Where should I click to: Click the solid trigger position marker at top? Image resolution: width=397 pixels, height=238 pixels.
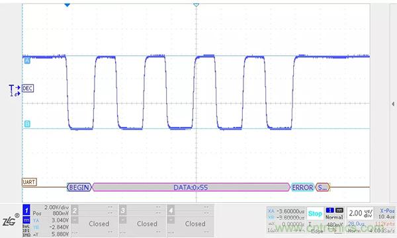[x=67, y=5]
